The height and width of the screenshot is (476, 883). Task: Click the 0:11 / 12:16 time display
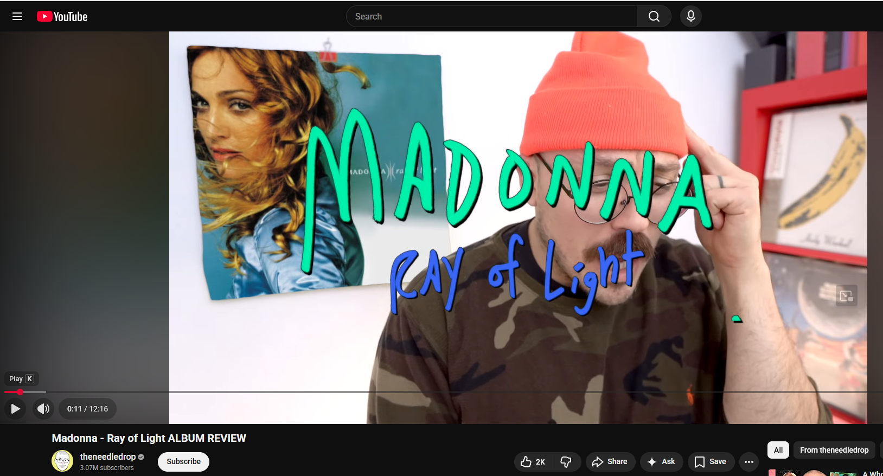87,409
